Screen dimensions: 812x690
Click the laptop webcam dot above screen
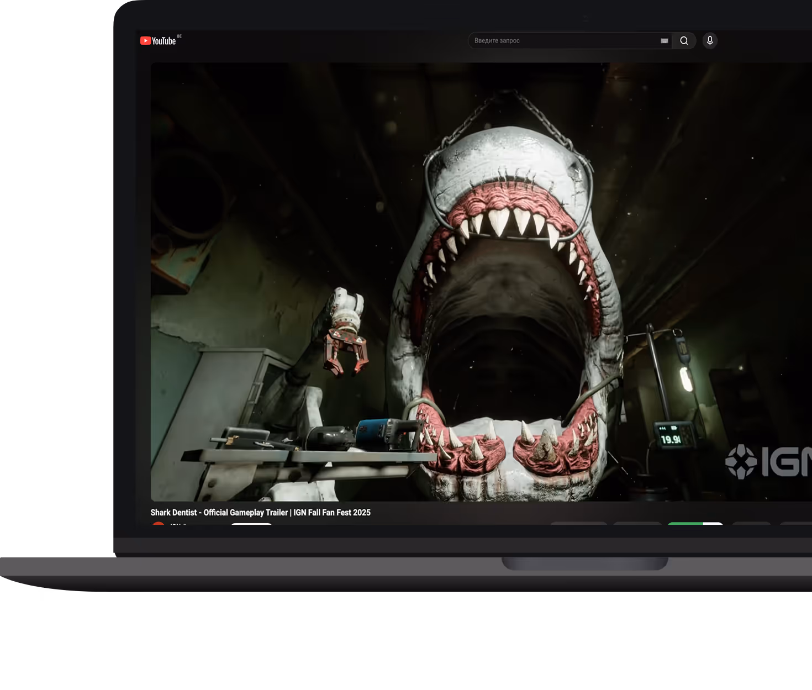point(586,19)
